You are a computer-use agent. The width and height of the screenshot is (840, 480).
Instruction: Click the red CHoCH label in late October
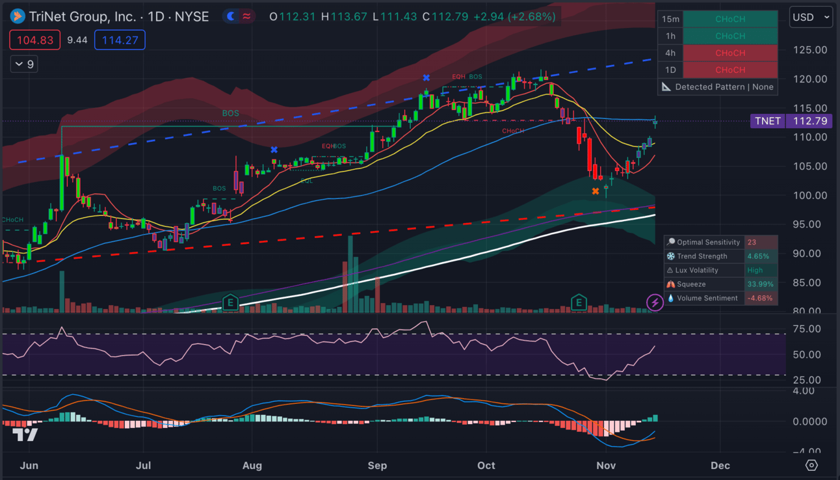(513, 131)
